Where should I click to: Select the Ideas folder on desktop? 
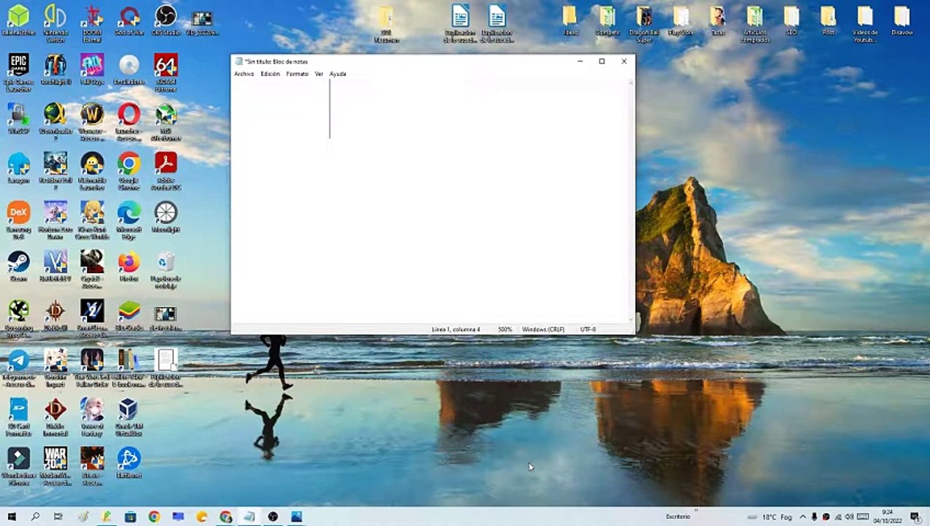click(570, 20)
